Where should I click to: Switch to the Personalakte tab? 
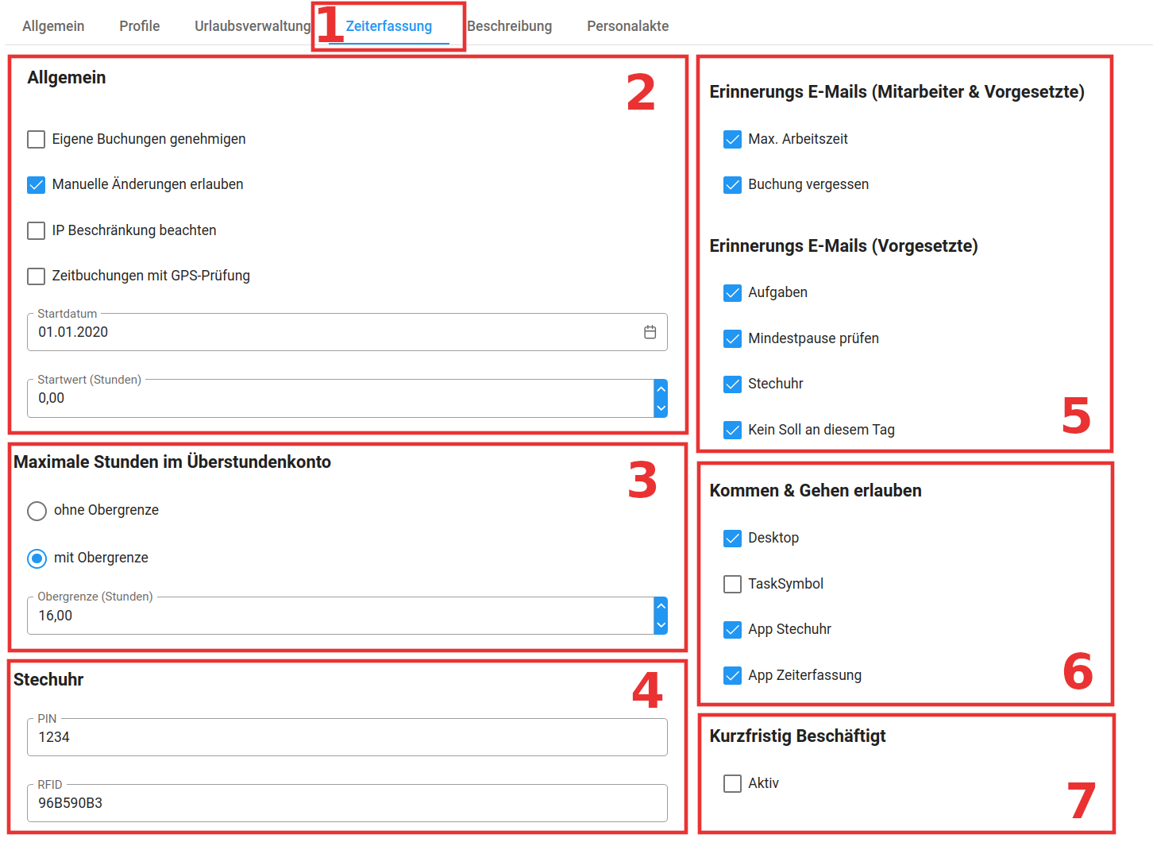tap(628, 26)
